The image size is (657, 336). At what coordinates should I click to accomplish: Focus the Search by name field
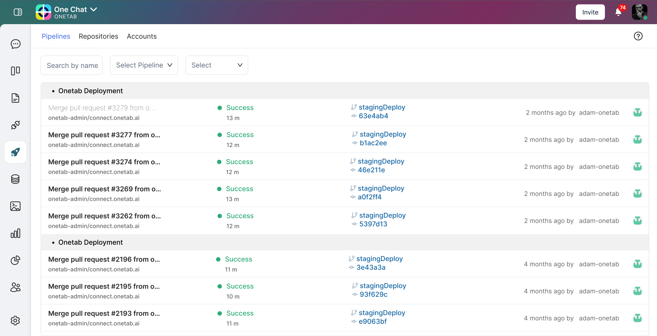72,65
